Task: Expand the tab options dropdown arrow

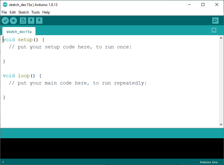Action: tap(214, 30)
